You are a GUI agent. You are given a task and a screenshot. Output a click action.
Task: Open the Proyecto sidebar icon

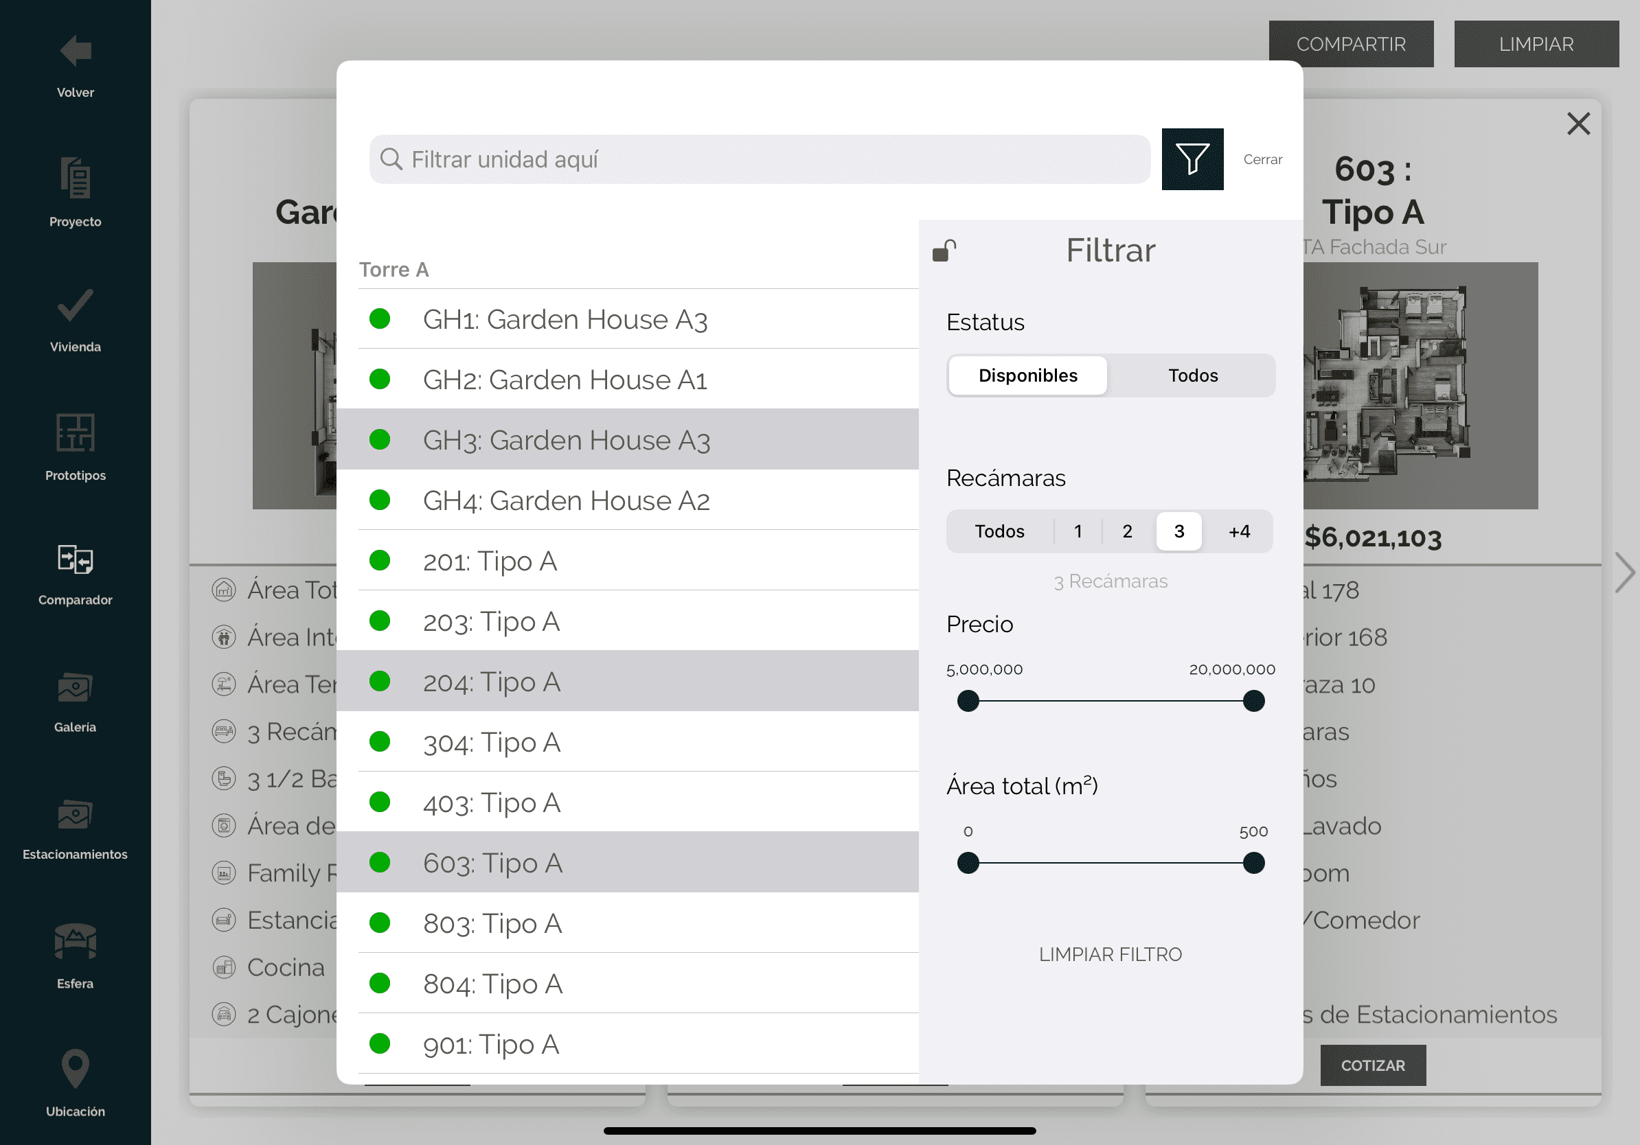click(x=75, y=178)
